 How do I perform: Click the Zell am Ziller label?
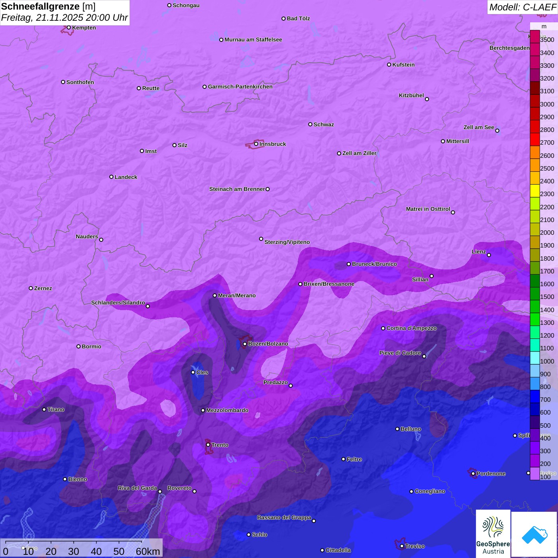[360, 153]
